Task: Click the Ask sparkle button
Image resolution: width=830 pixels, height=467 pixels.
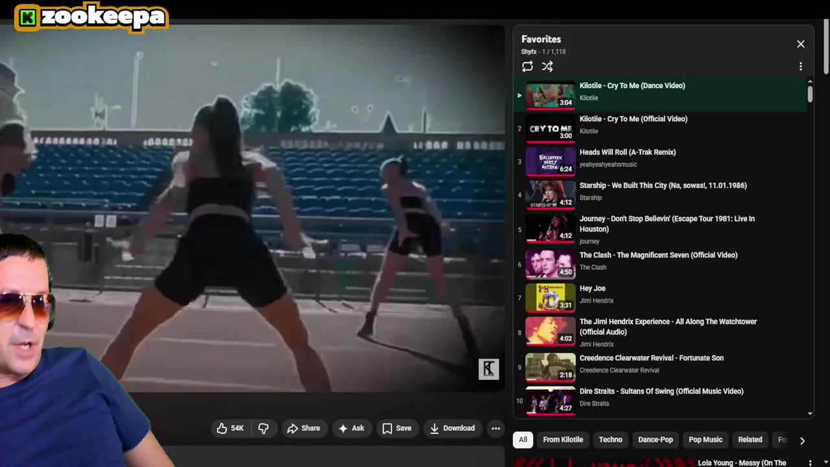Action: pos(351,428)
